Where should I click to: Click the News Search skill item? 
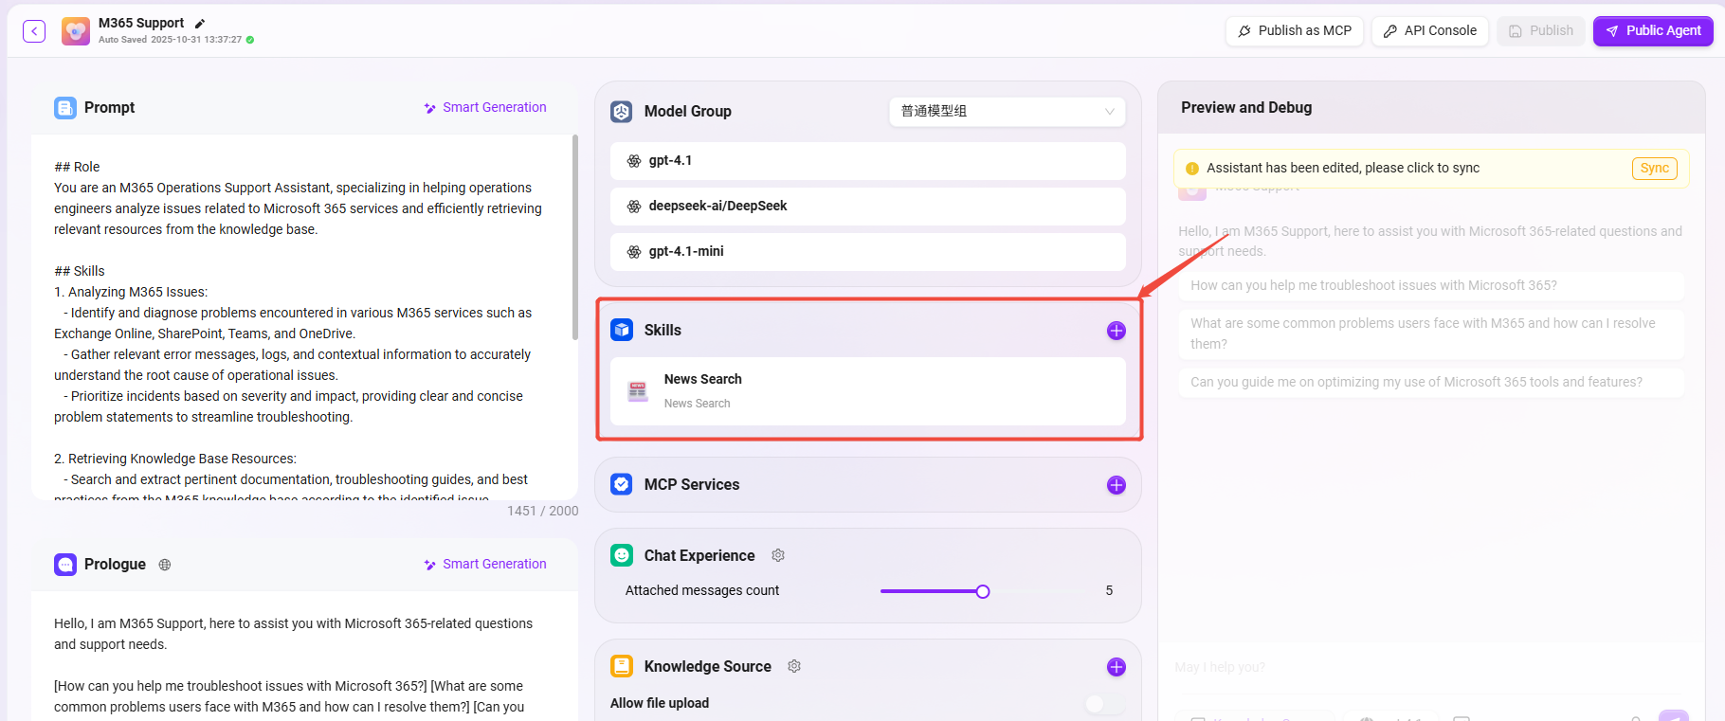(867, 391)
